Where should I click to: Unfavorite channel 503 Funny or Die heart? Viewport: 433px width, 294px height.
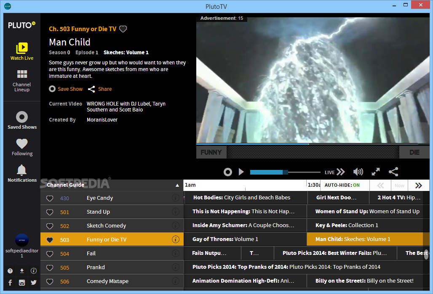[50, 240]
